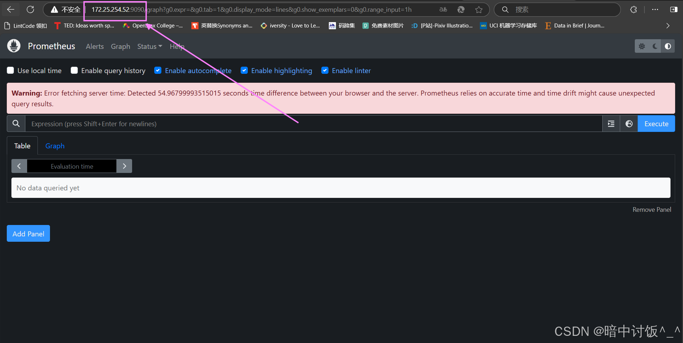Switch to dark theme moon icon
Image resolution: width=683 pixels, height=343 pixels.
click(655, 46)
